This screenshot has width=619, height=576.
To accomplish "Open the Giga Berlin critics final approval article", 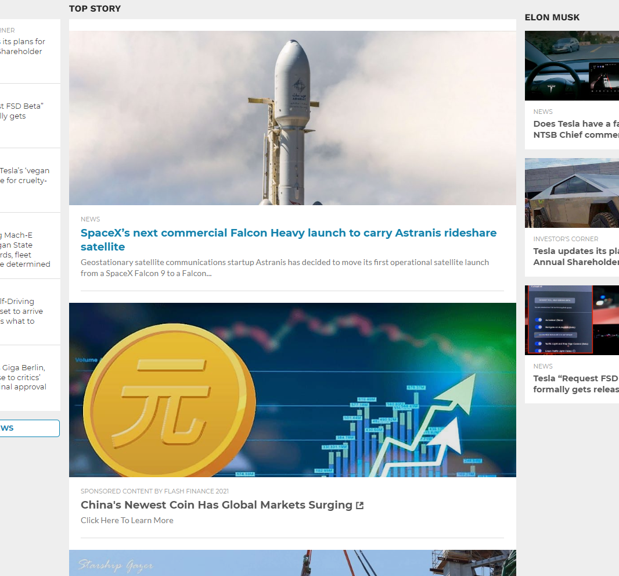I will (23, 377).
